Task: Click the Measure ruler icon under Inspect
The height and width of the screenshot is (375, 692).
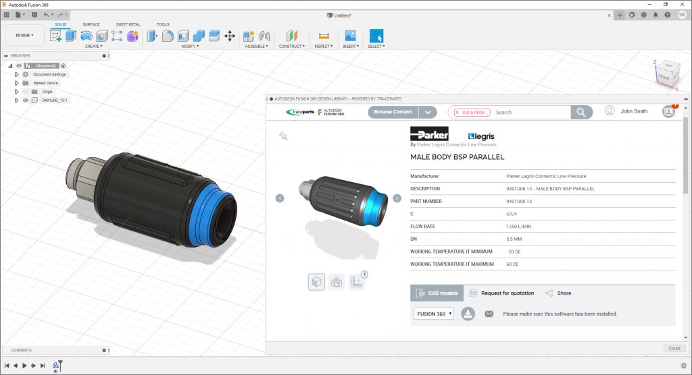Action: [x=323, y=36]
